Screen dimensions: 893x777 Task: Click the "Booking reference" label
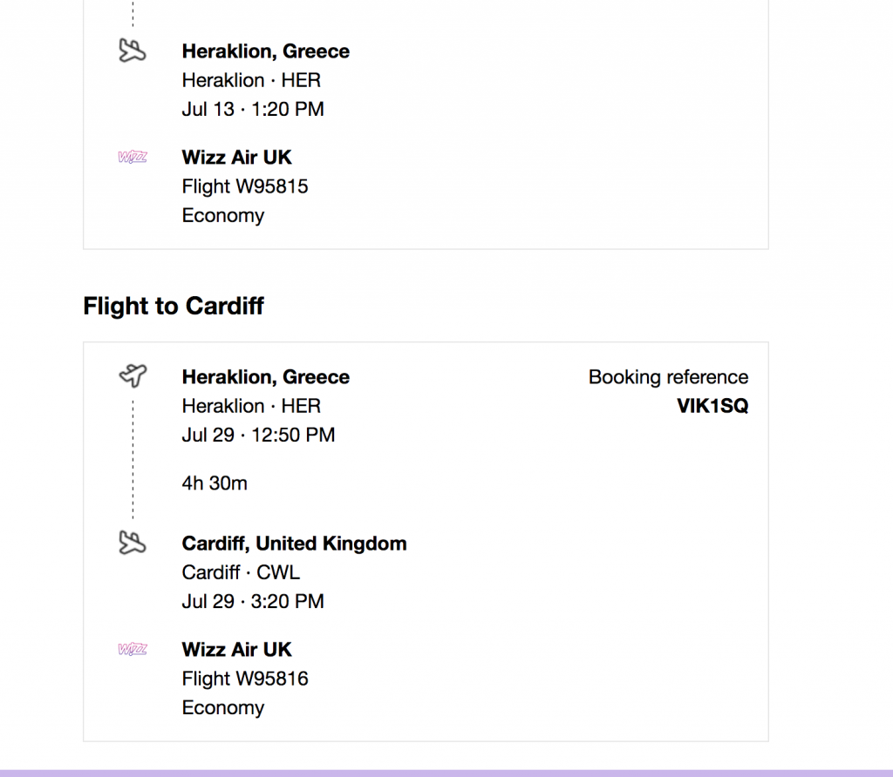coord(668,377)
